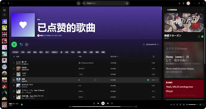
Task: Expand the Now Playing panel with the arrows icon
Action: 202,10
